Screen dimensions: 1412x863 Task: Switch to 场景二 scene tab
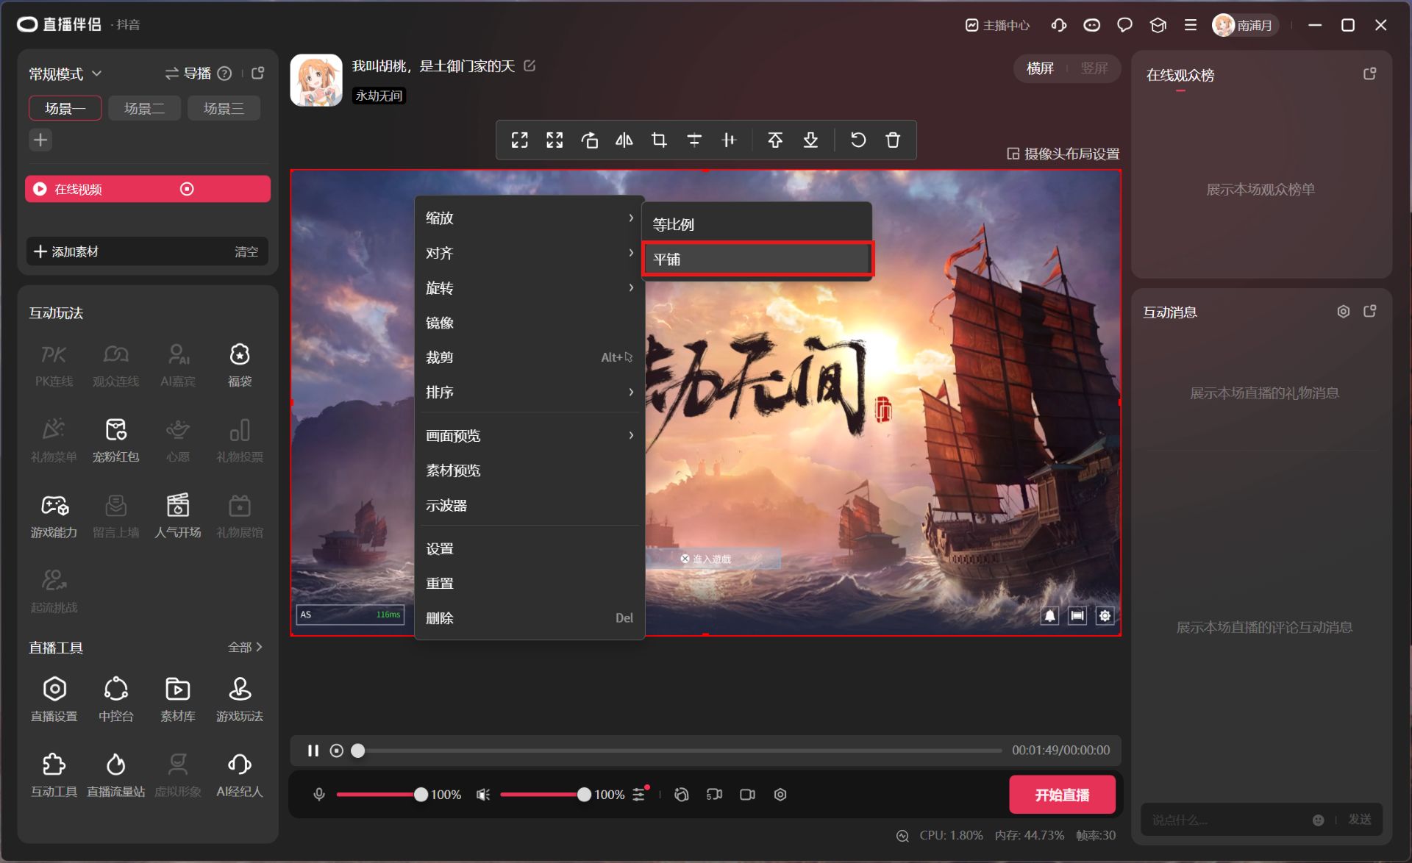[144, 108]
